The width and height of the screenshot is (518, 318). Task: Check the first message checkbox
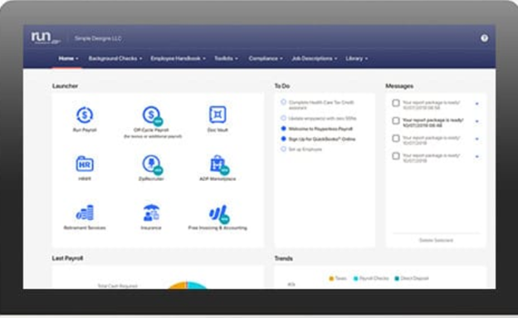pos(396,103)
